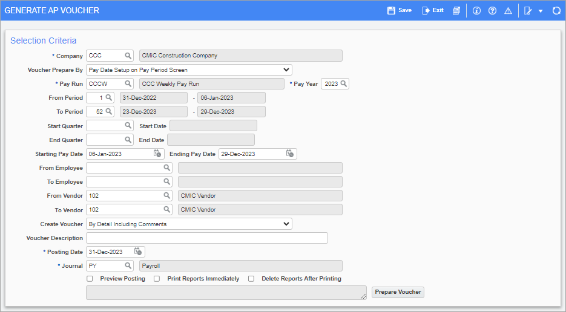Open the Company lookup magnifier

[x=128, y=56]
